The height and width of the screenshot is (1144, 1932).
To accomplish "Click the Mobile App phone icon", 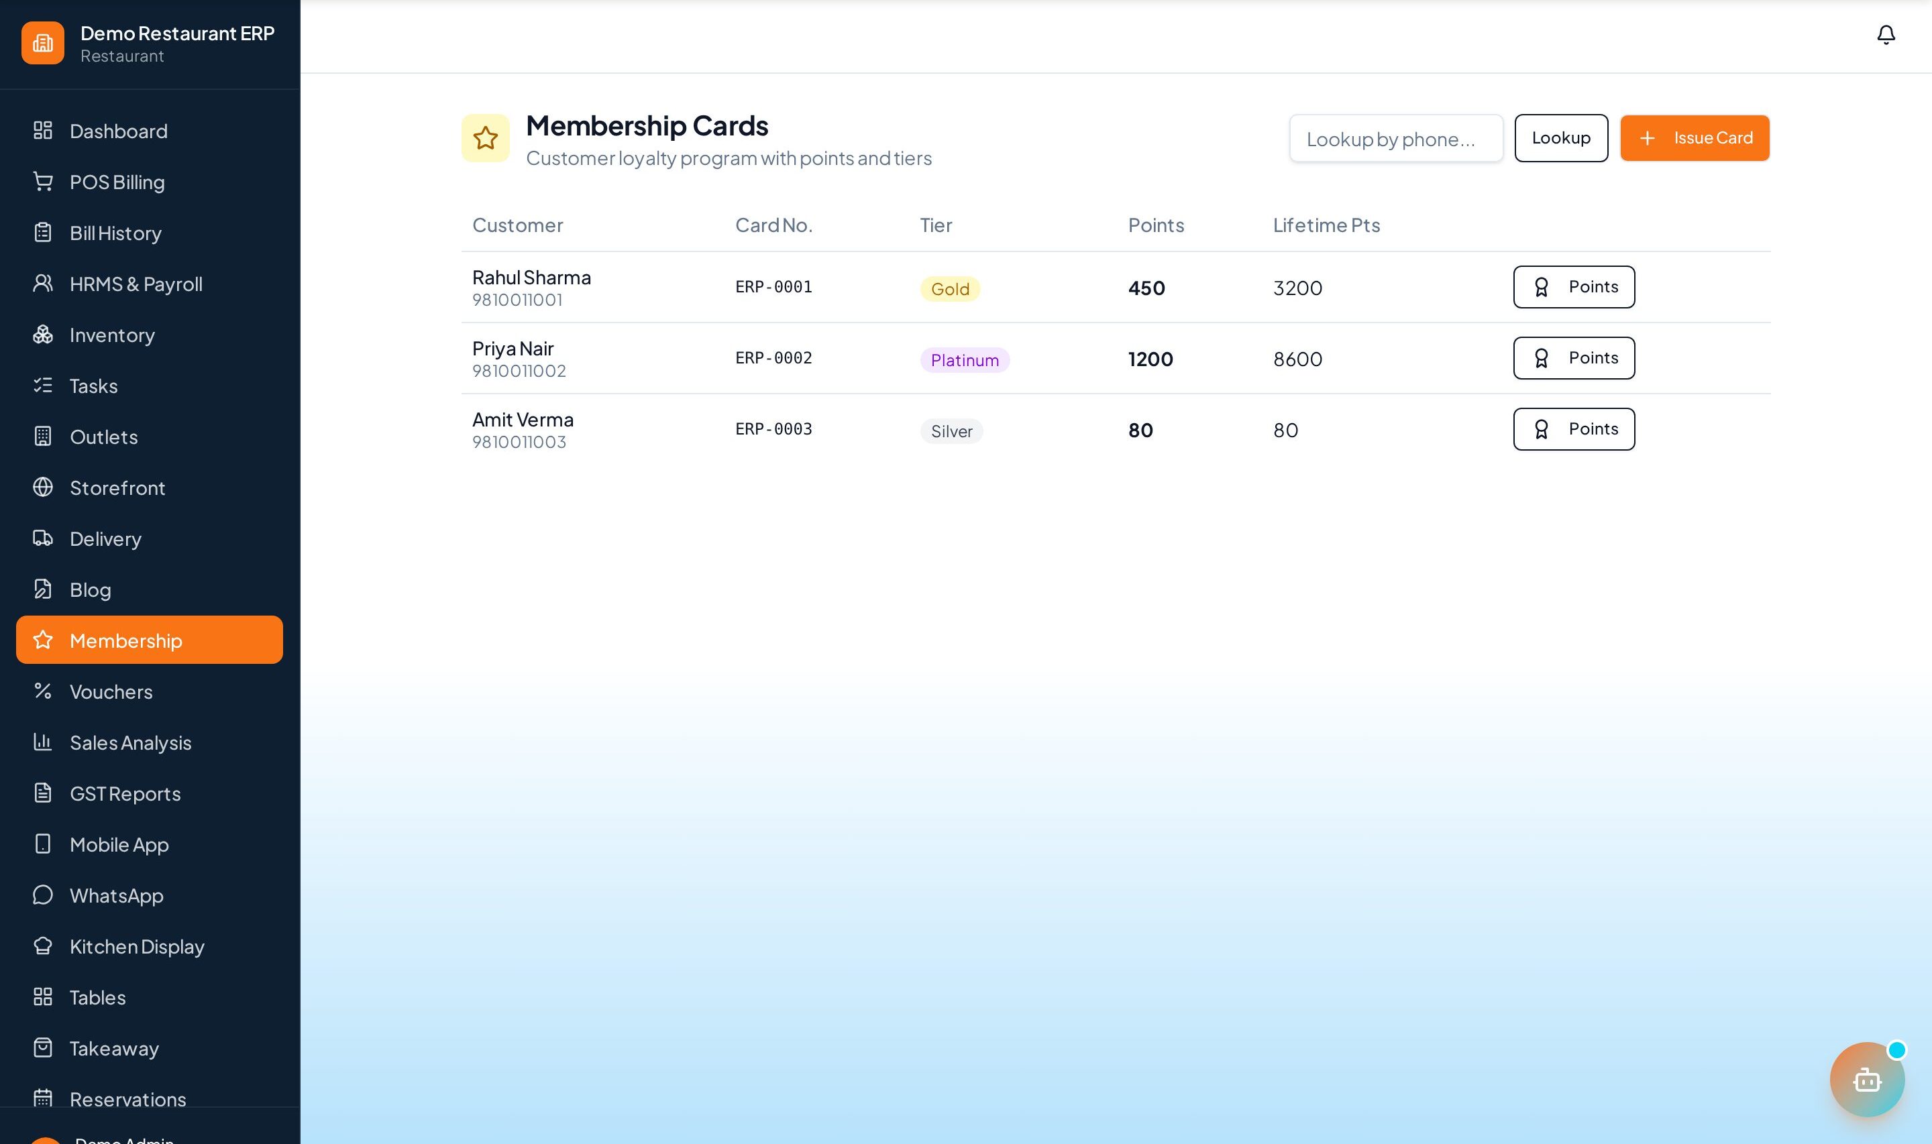I will [x=43, y=844].
